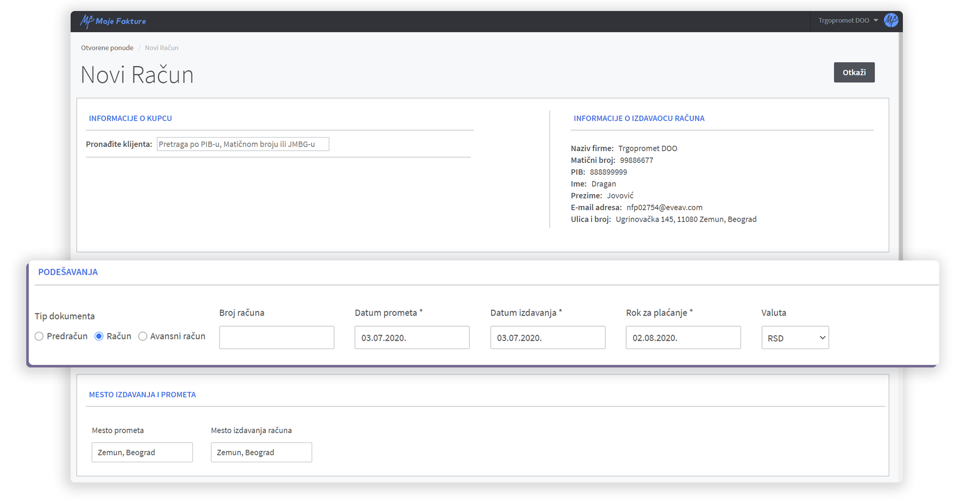Click the Moje Fakture logo icon

pyautogui.click(x=87, y=21)
